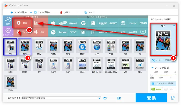
Task: Open Xiaomi MI device presets
Action: coord(83,32)
